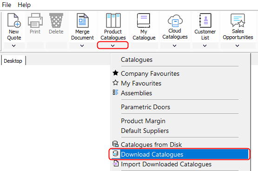The width and height of the screenshot is (258, 171).
Task: Switch to the Desktop tab
Action: coord(13,61)
